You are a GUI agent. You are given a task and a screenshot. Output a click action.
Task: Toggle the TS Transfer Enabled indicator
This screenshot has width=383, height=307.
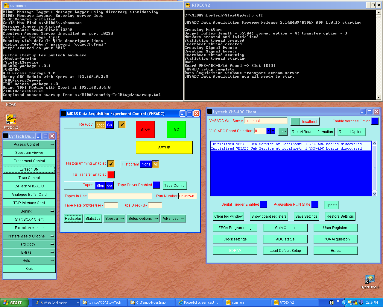coord(111,174)
